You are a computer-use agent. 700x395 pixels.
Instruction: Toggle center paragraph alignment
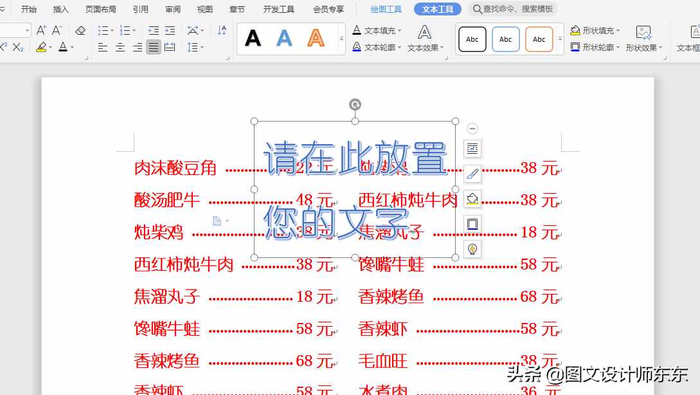click(x=120, y=47)
